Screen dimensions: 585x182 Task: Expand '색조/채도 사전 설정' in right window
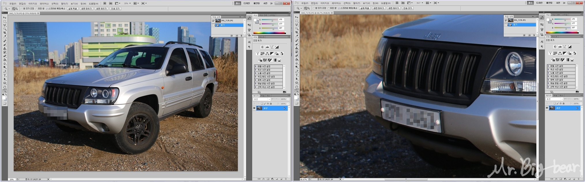[548, 76]
